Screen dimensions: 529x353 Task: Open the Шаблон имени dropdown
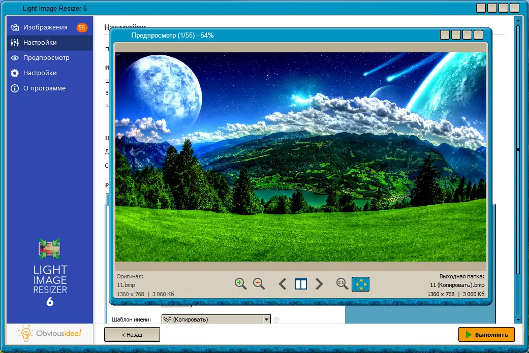(x=266, y=319)
